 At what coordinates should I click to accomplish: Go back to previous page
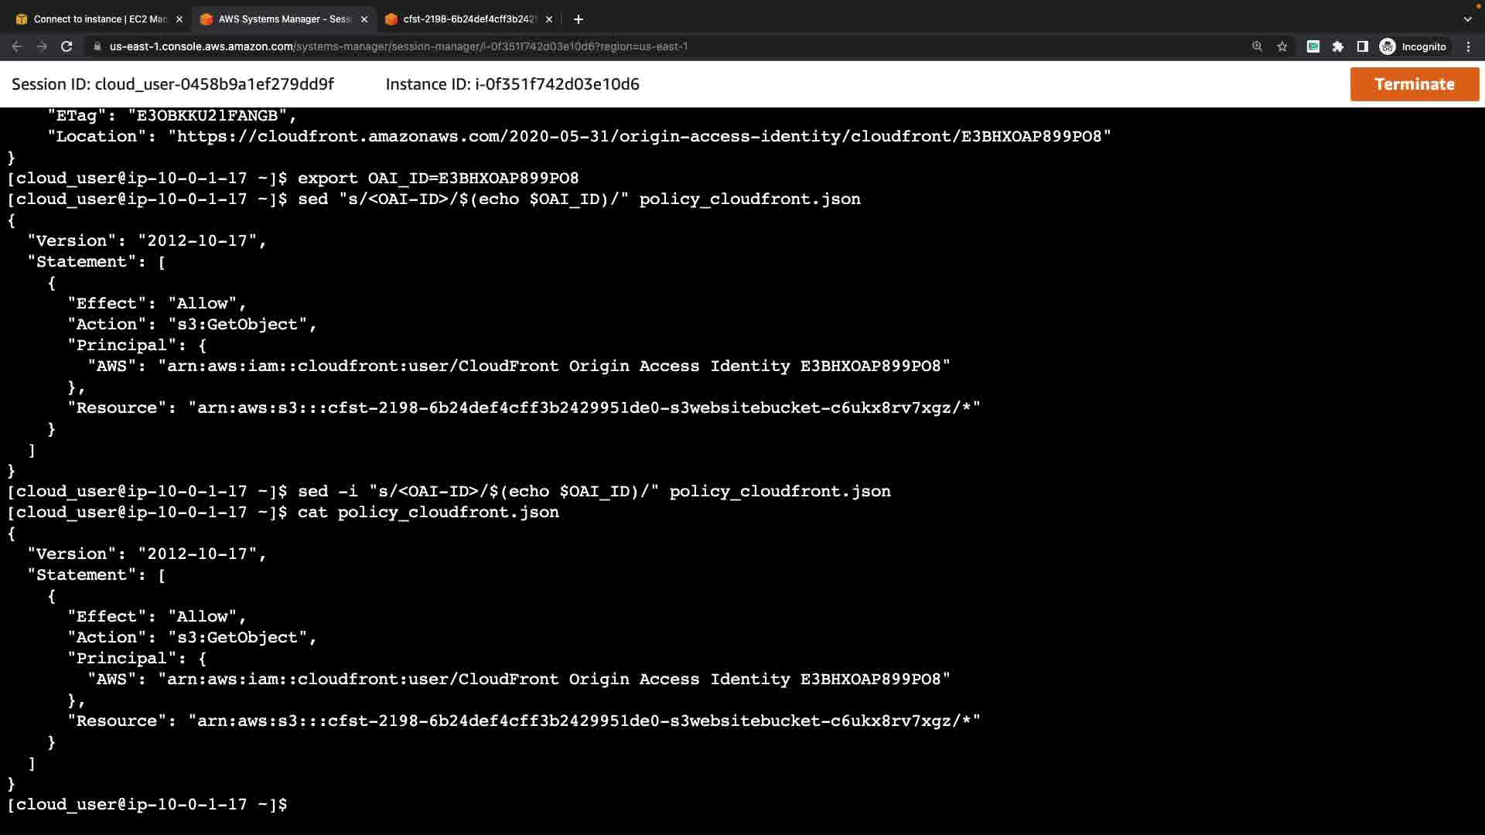click(17, 46)
